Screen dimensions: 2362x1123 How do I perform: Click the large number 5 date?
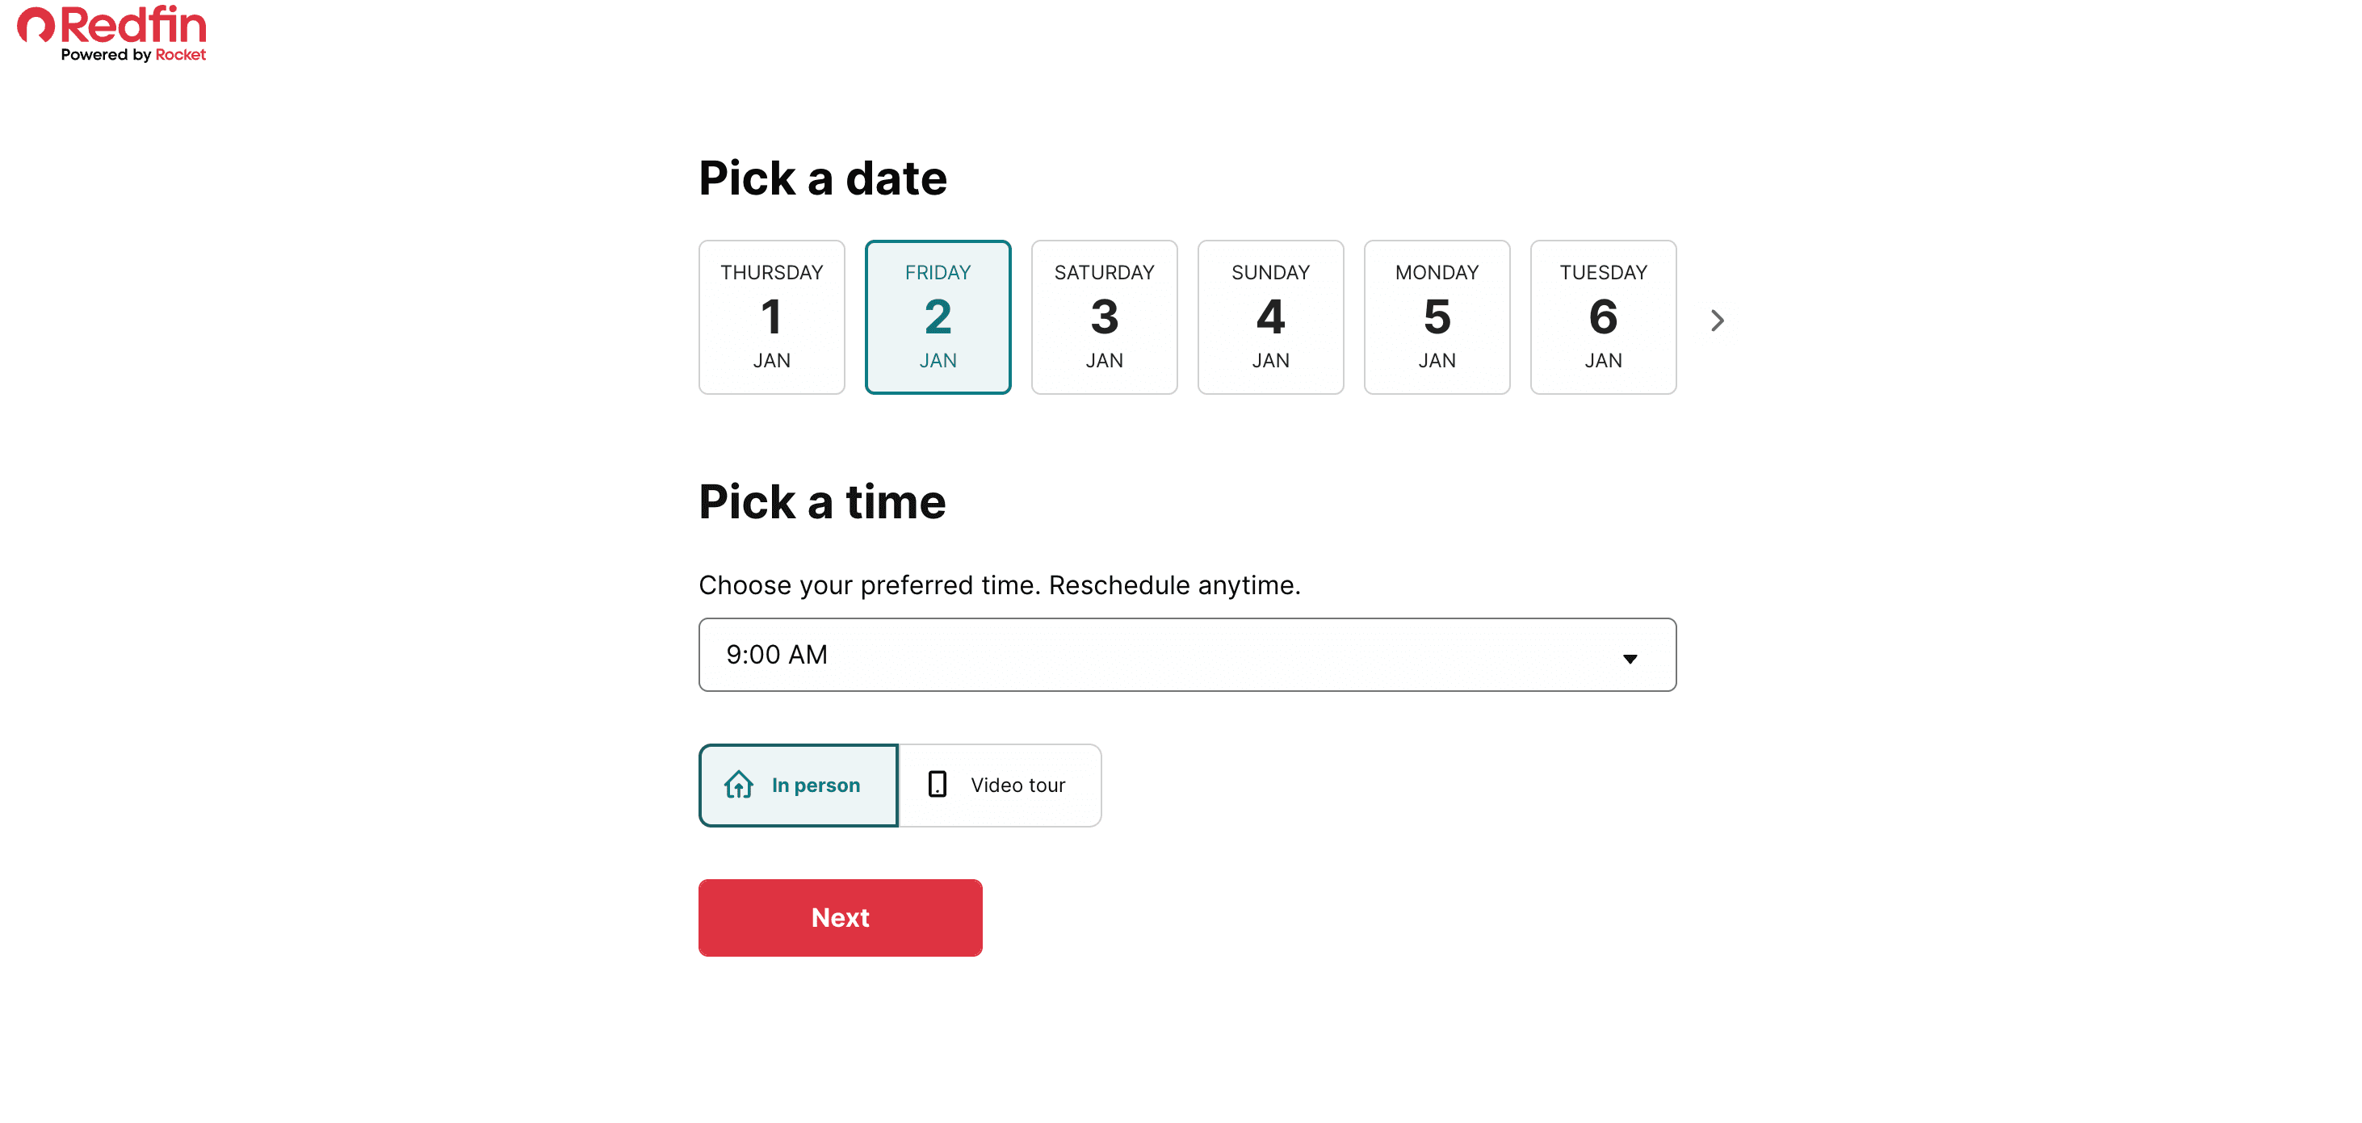tap(1437, 317)
